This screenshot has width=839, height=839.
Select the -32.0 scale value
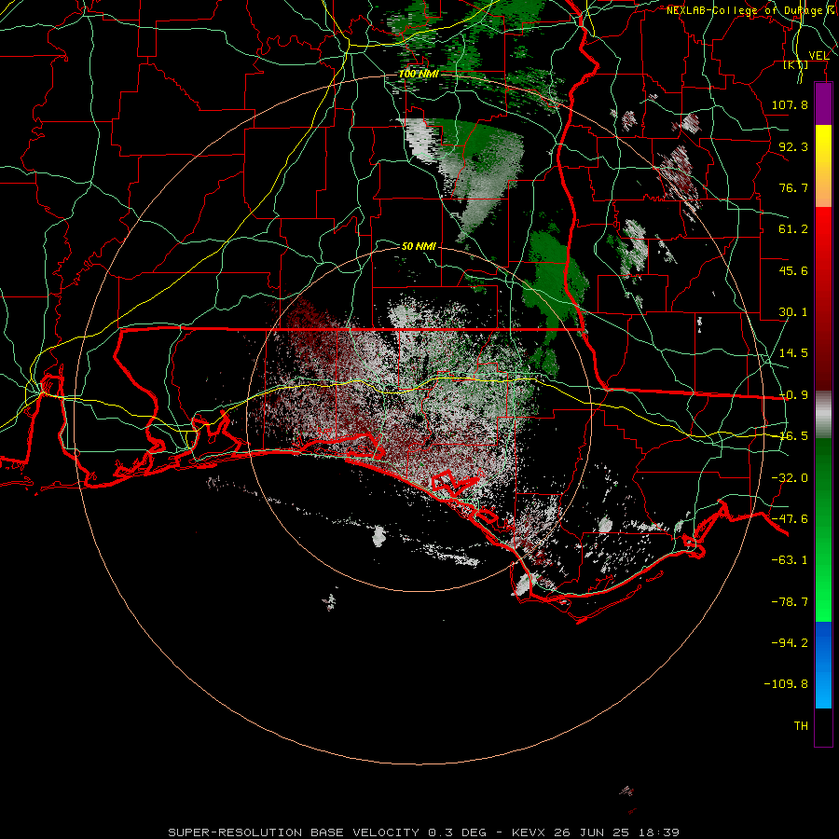(x=790, y=478)
